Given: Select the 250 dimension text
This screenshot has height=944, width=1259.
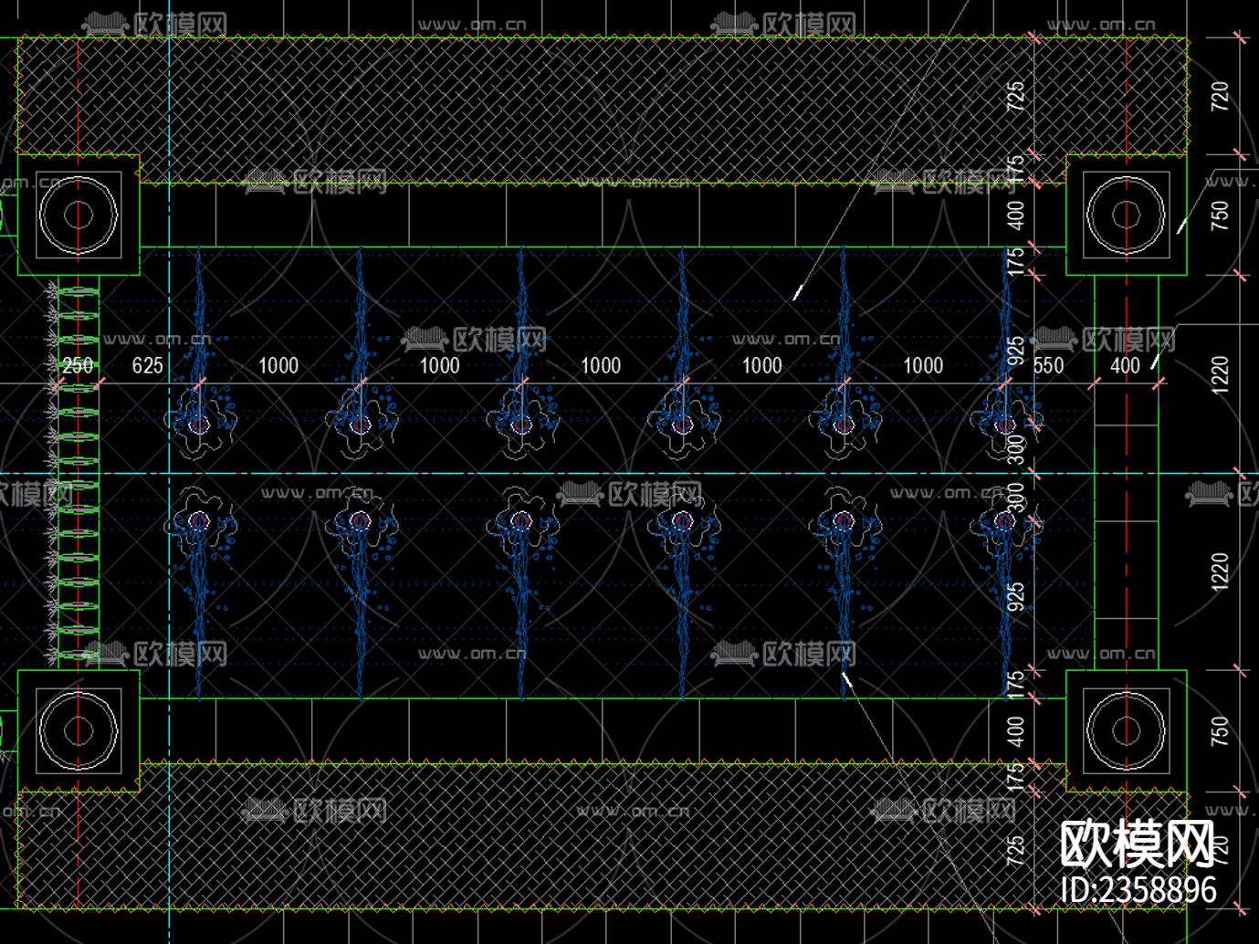Looking at the screenshot, I should pos(78,366).
